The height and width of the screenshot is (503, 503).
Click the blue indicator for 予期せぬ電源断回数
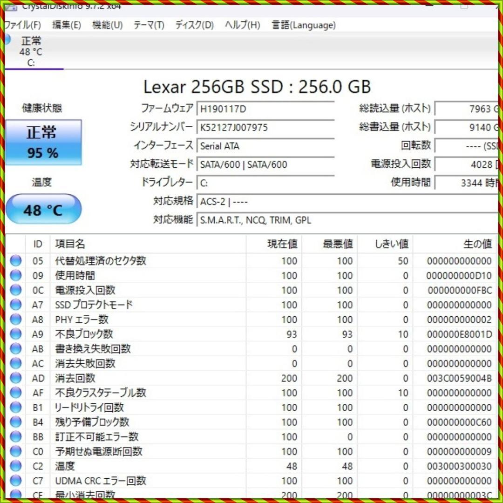[15, 451]
